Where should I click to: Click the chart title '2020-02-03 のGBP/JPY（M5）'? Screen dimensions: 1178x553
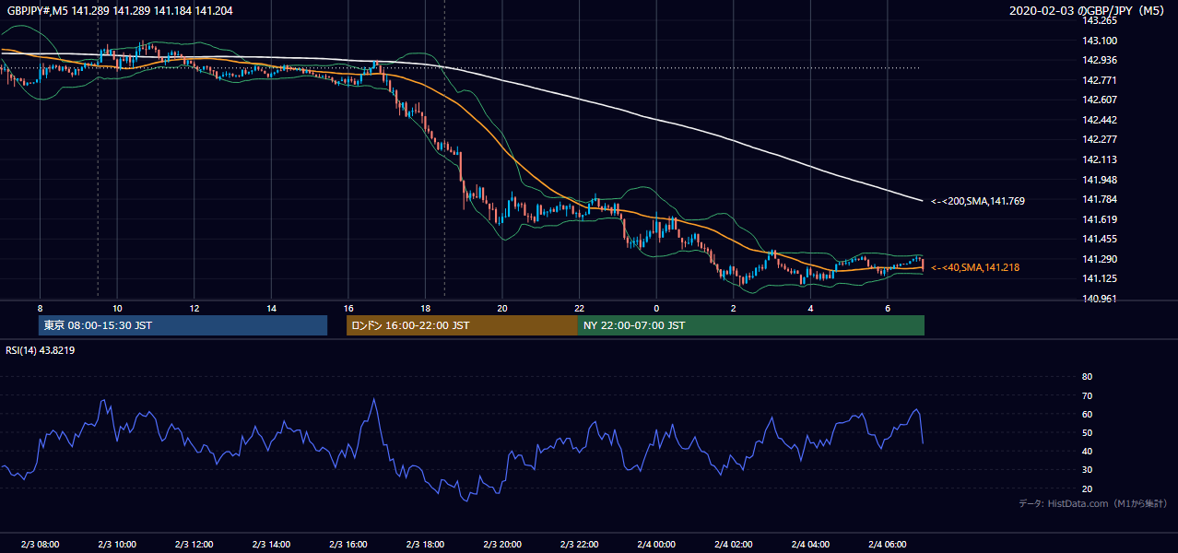tap(1089, 10)
